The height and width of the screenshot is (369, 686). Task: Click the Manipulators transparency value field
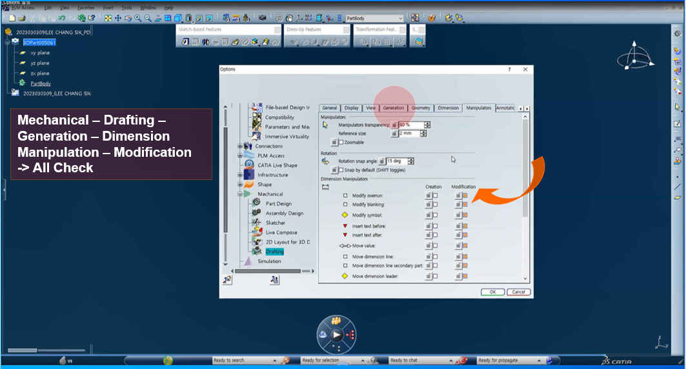coord(412,125)
